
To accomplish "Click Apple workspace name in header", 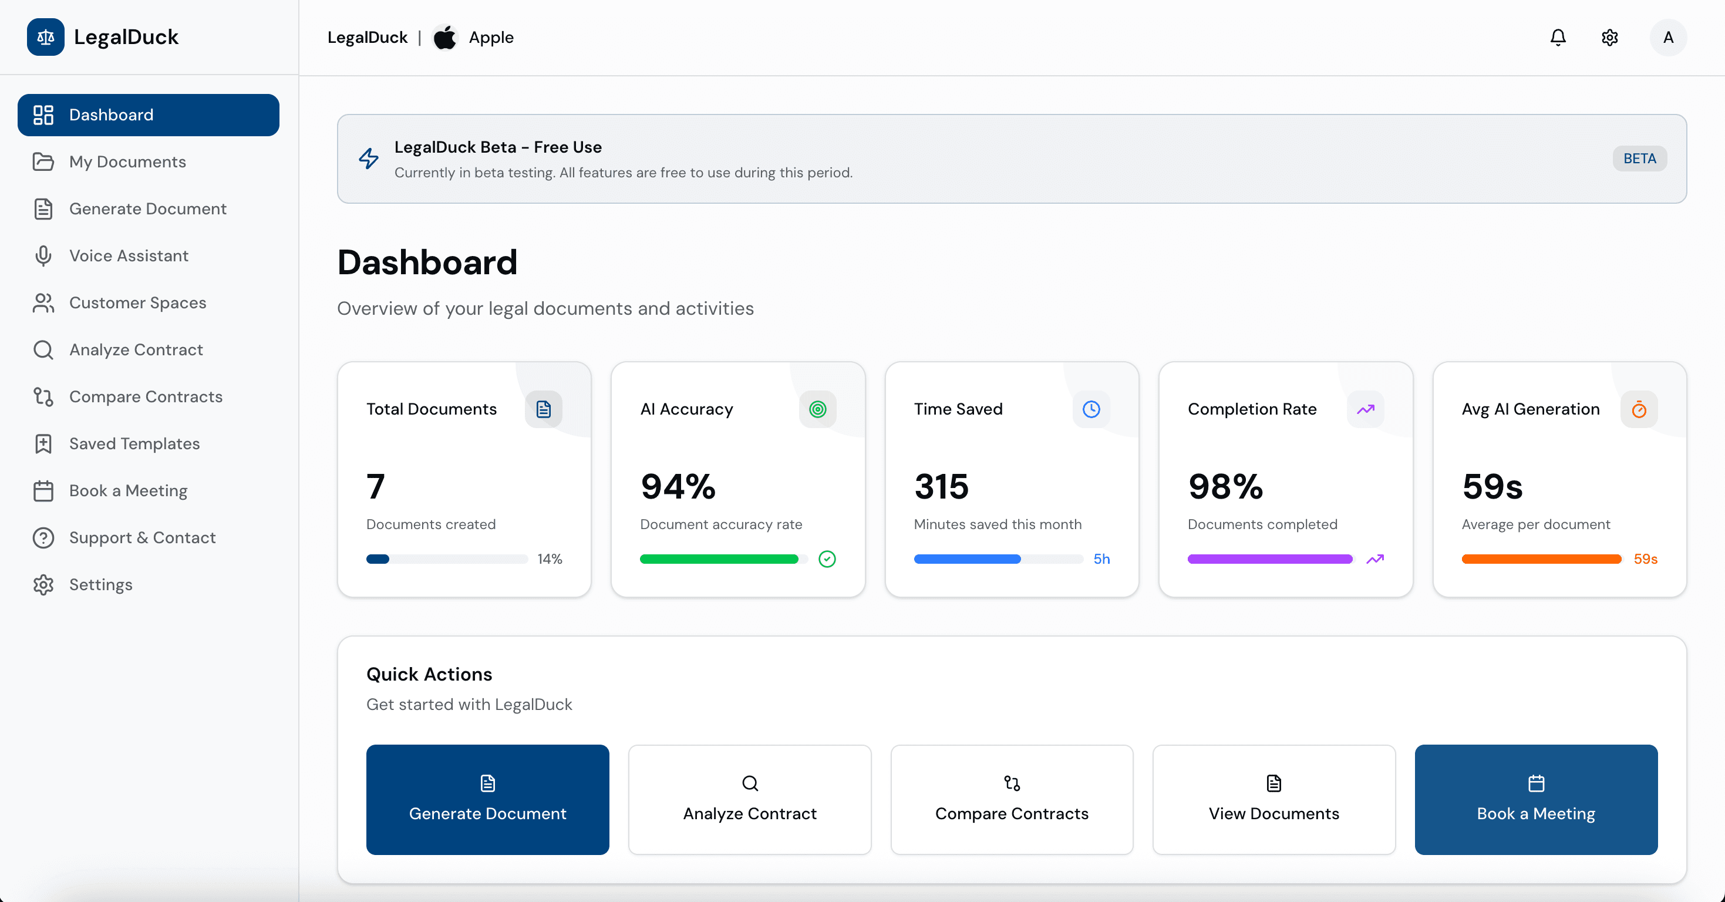I will click(x=491, y=38).
